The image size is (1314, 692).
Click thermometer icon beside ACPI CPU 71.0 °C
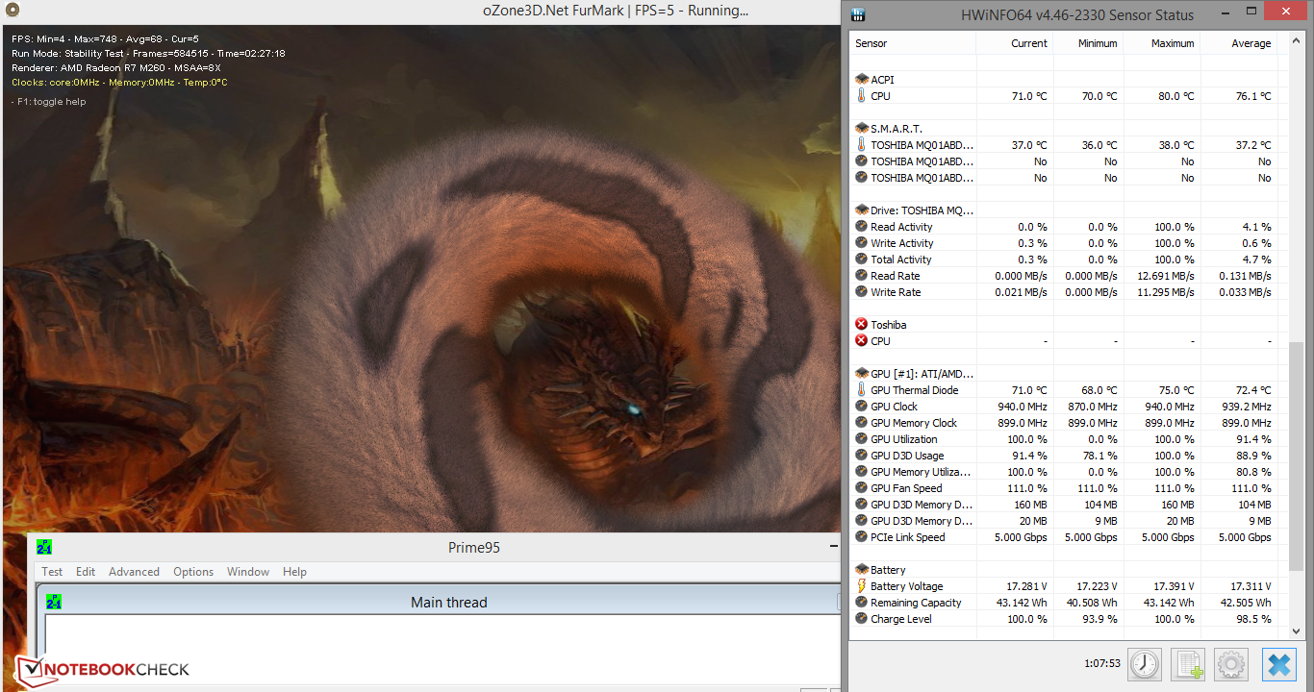pos(861,96)
